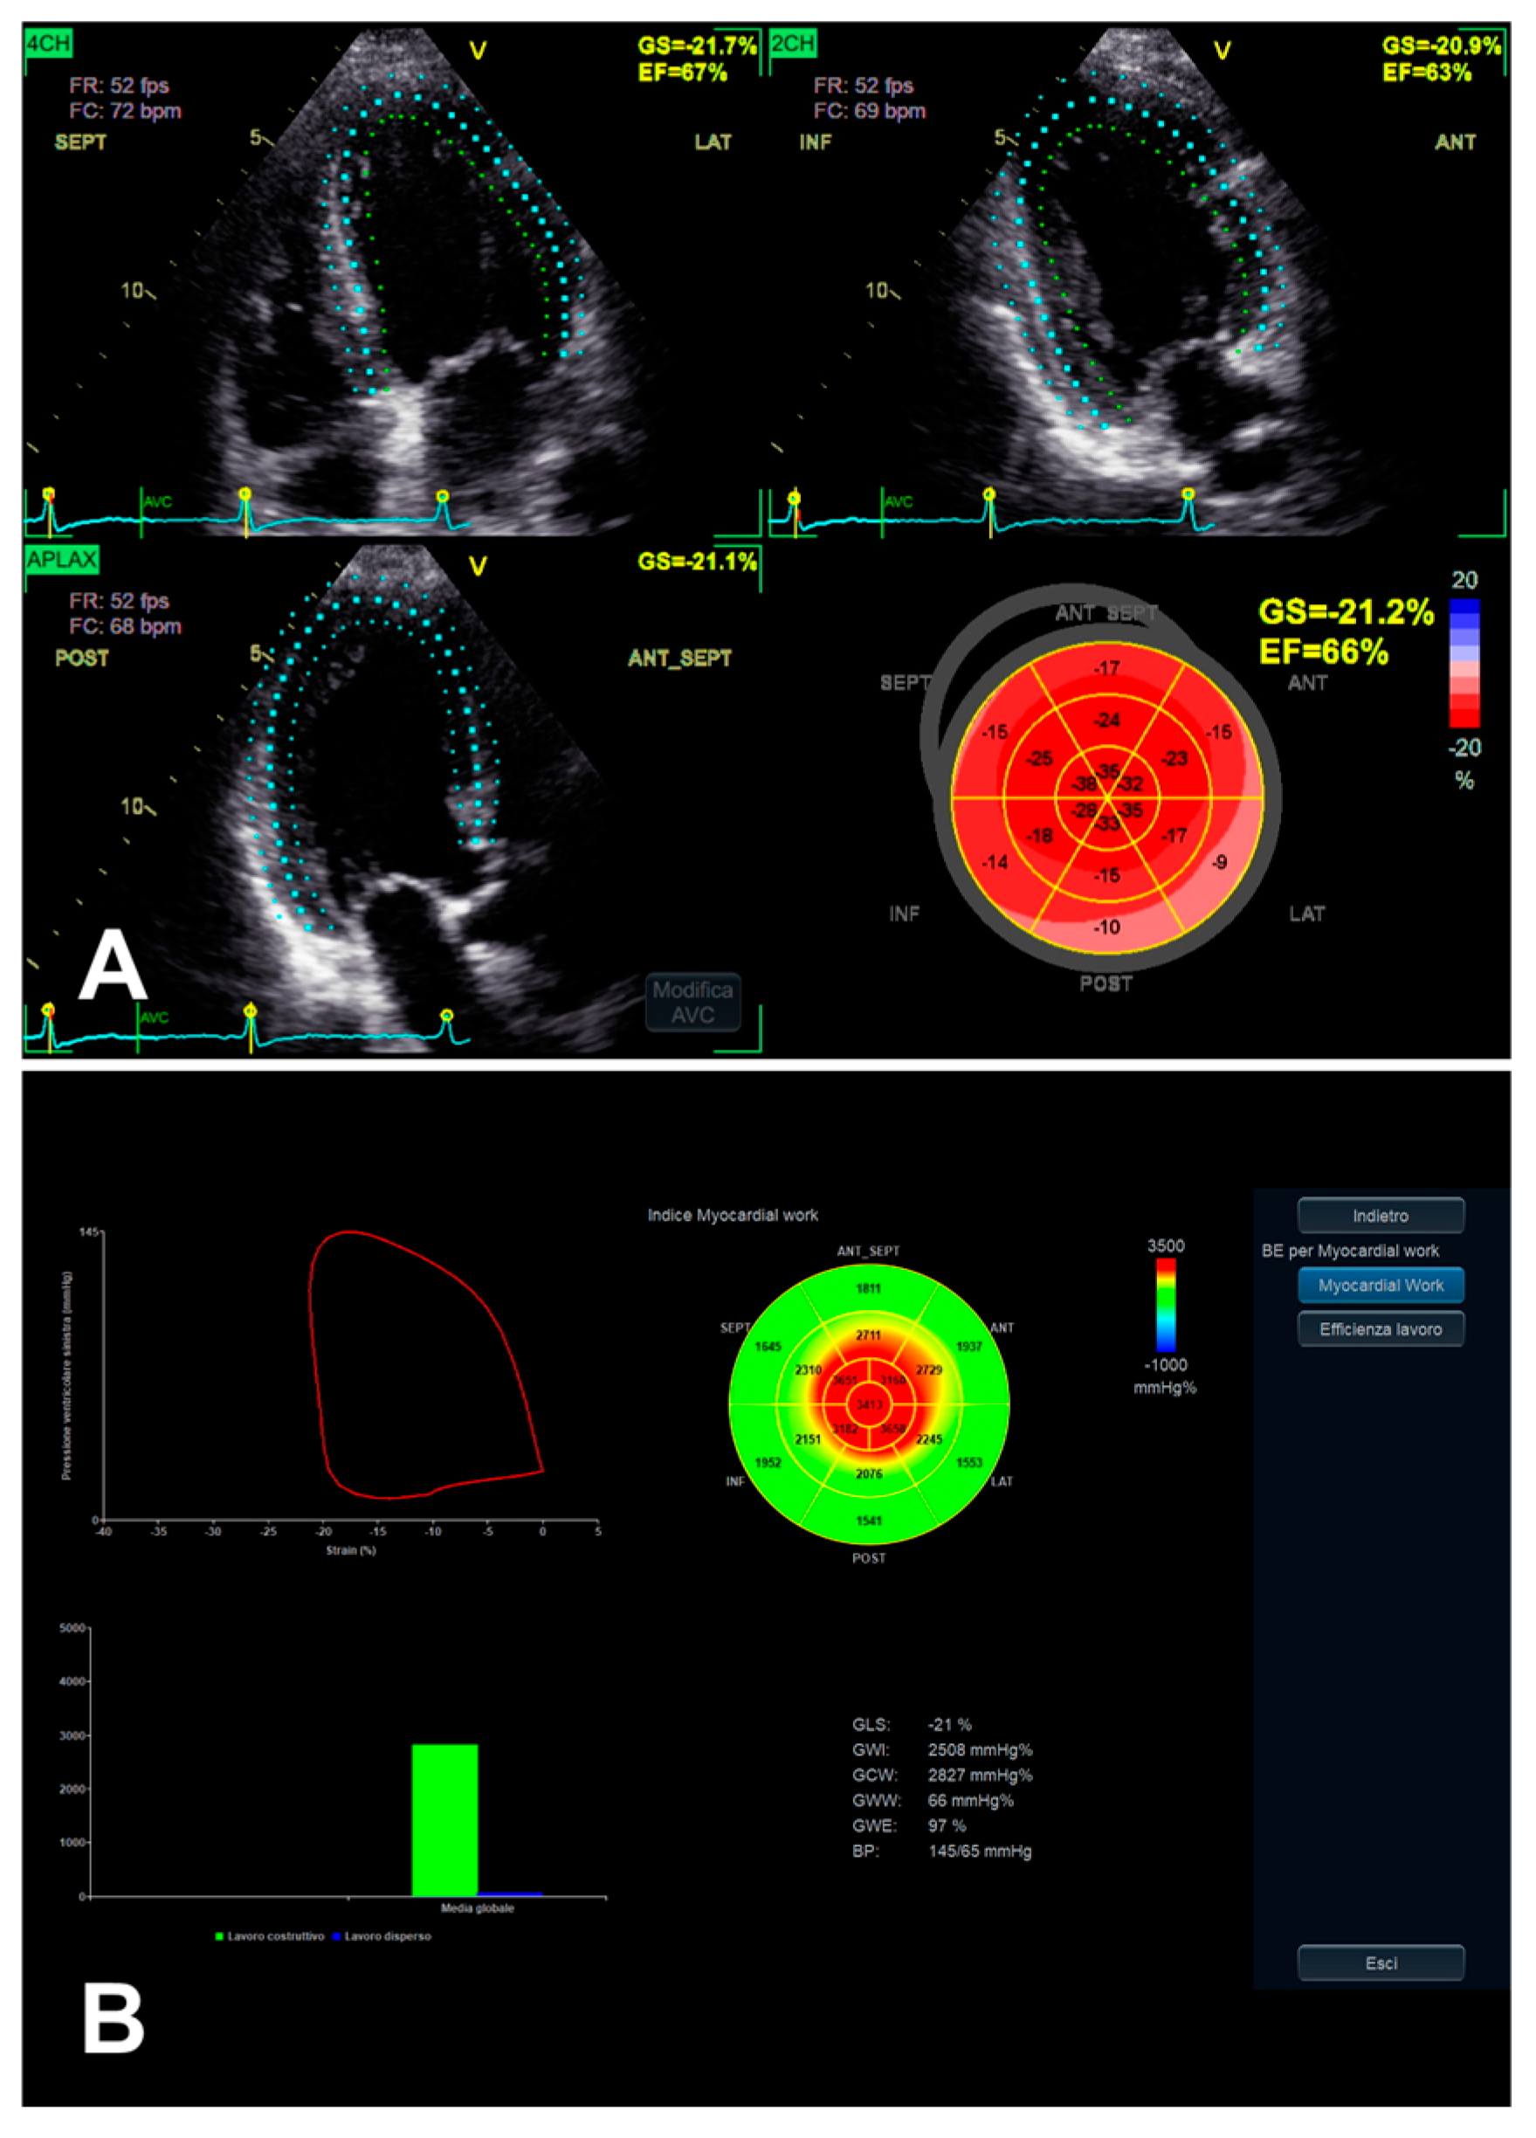Click the GLS -21 % readout
Screen dimensions: 1536x2138
click(x=912, y=1724)
